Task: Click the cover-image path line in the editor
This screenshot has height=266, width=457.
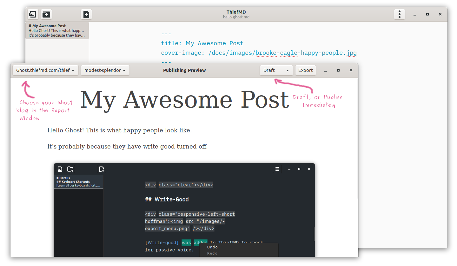Action: click(259, 53)
